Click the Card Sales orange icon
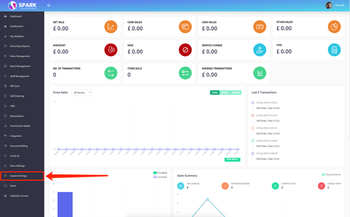This screenshot has width=350, height=217. pyautogui.click(x=185, y=26)
